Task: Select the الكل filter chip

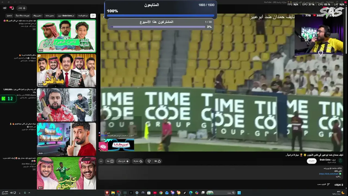Action: click(93, 16)
